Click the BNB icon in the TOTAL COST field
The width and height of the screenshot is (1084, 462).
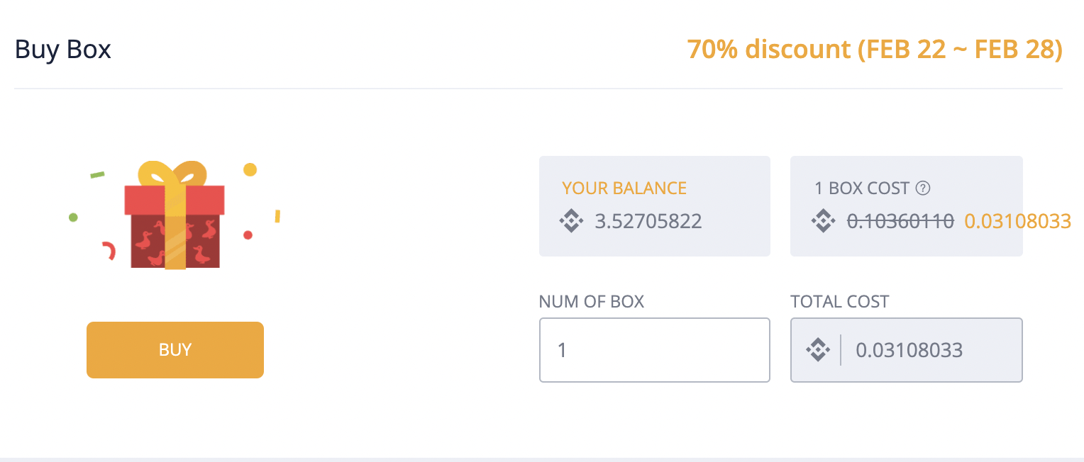click(x=818, y=349)
